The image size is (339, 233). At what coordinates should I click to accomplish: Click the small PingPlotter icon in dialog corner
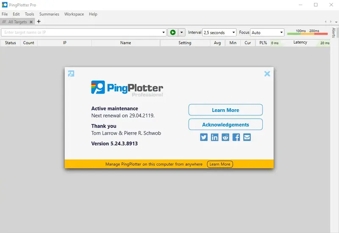click(x=71, y=73)
